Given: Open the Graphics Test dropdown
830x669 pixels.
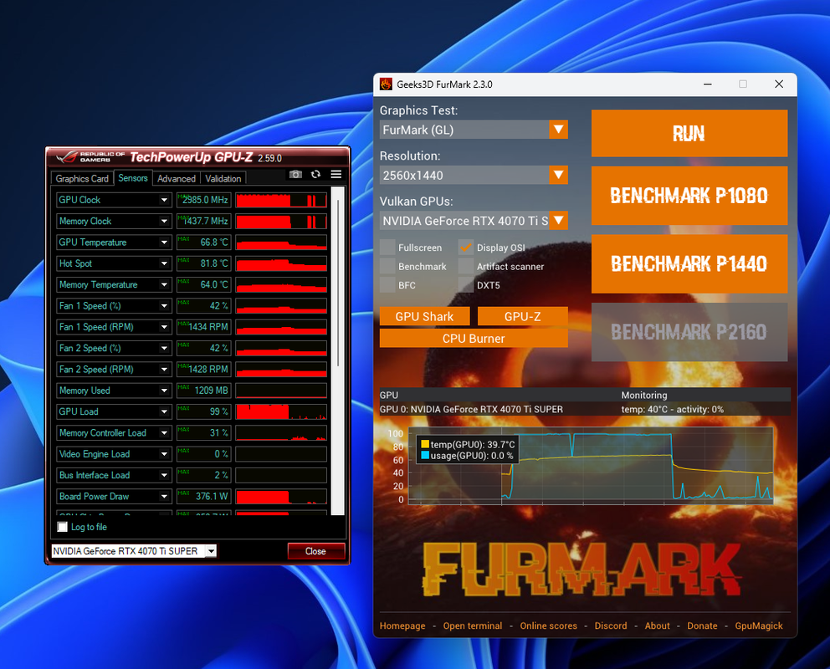Looking at the screenshot, I should (x=558, y=130).
